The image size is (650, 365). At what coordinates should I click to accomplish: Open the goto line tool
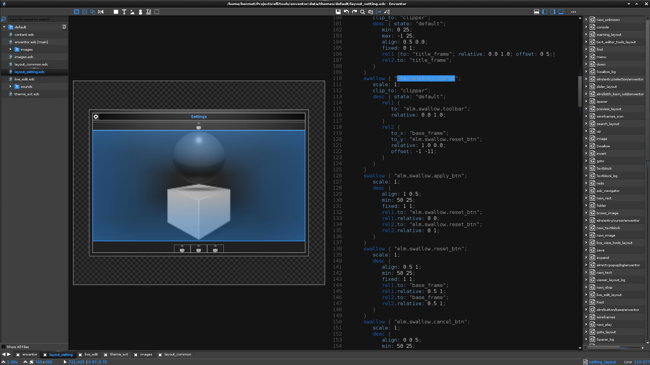(371, 12)
